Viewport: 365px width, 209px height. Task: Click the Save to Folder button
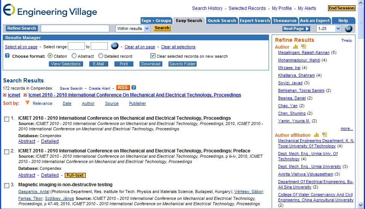pyautogui.click(x=182, y=64)
